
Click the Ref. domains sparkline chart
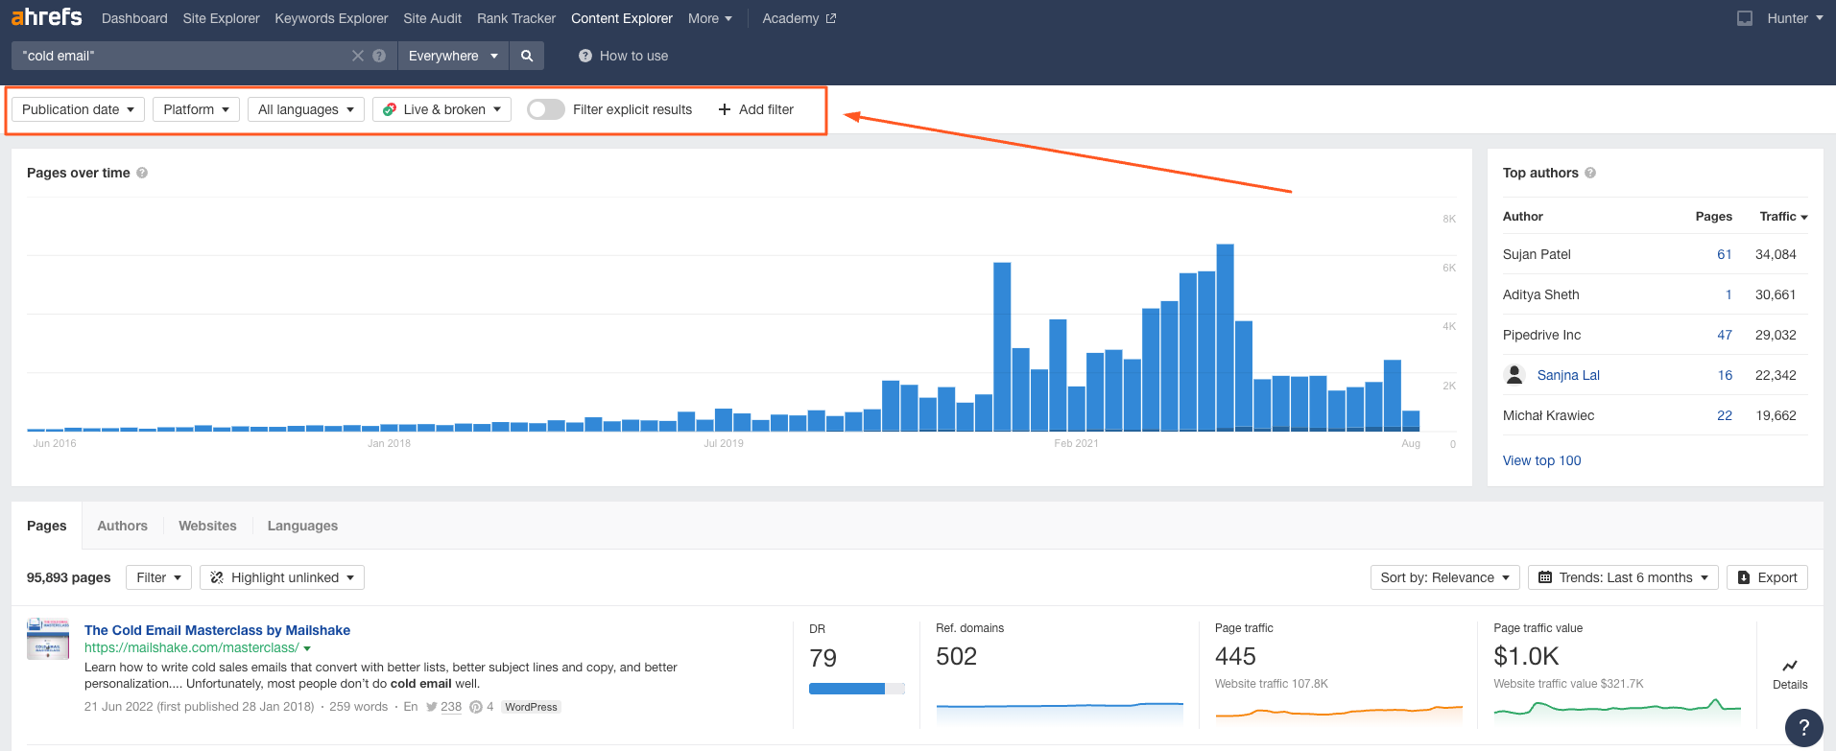click(1060, 714)
